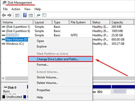
Task: Click the Connect/Rescan disk toolbar icon
Action: tap(38, 15)
